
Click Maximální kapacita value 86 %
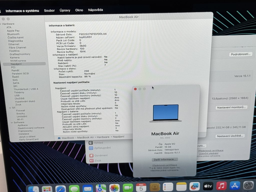tap(87, 76)
